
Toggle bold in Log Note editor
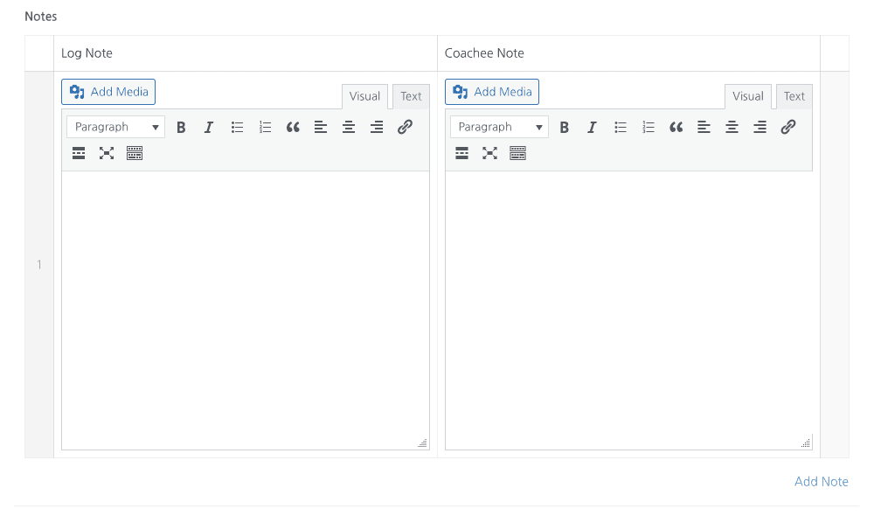181,127
